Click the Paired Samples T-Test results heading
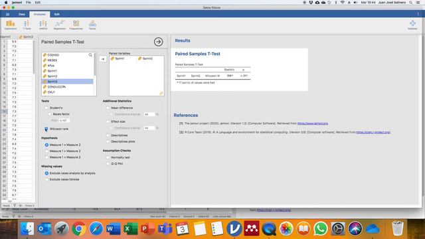425x239 pixels. click(x=197, y=54)
